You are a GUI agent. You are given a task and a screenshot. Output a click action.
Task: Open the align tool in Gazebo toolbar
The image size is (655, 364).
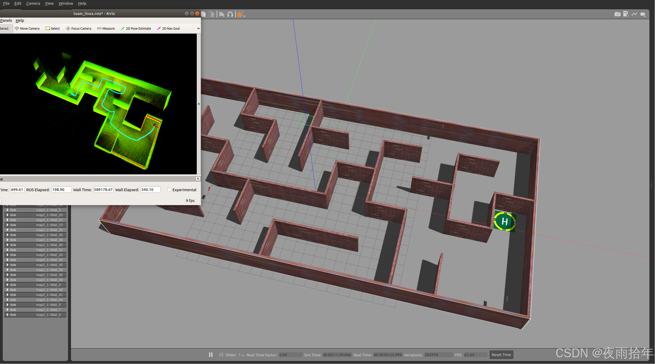tap(222, 14)
